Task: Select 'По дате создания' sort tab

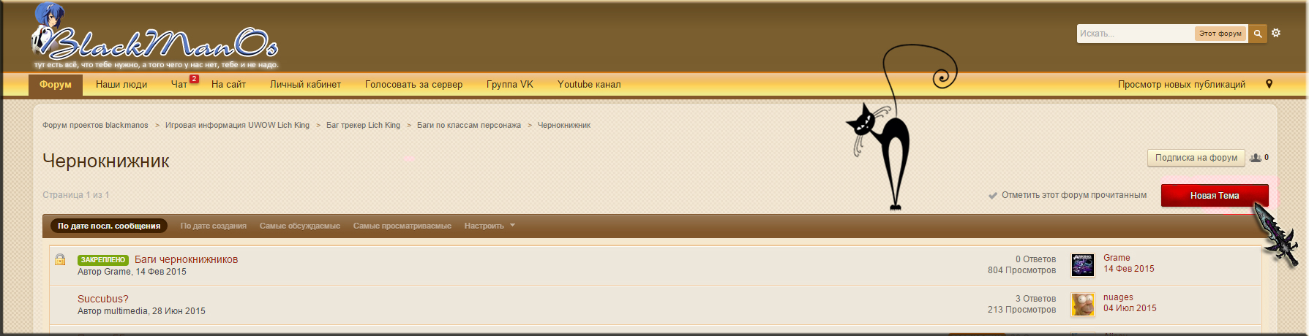Action: click(213, 226)
